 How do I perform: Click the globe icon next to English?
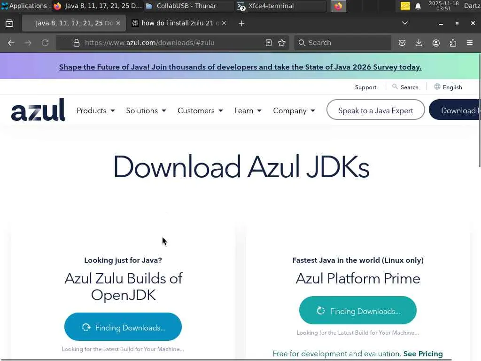(437, 87)
